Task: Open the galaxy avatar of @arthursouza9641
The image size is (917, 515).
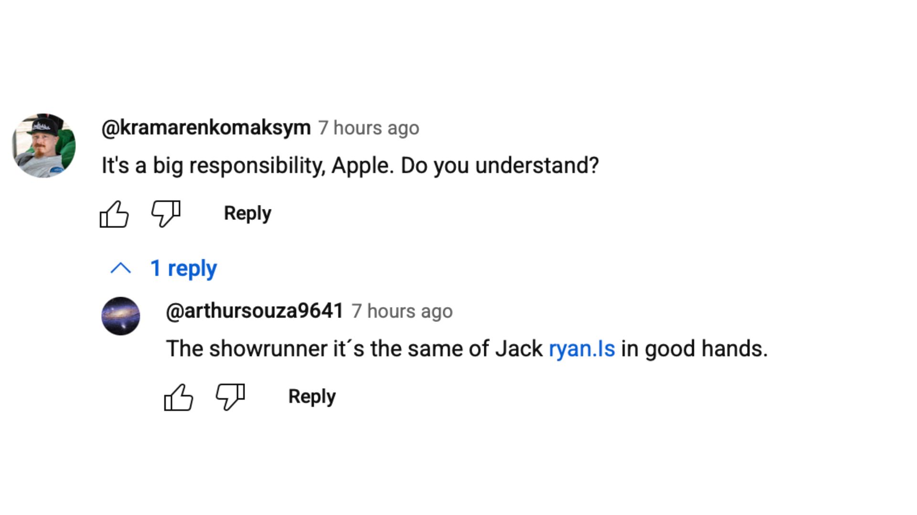Action: (x=121, y=316)
